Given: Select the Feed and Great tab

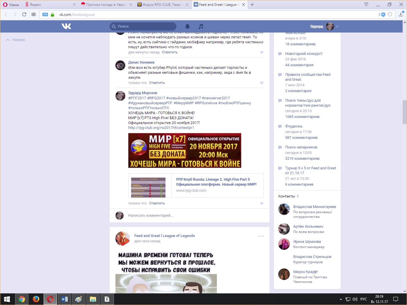Looking at the screenshot, I should [219, 5].
